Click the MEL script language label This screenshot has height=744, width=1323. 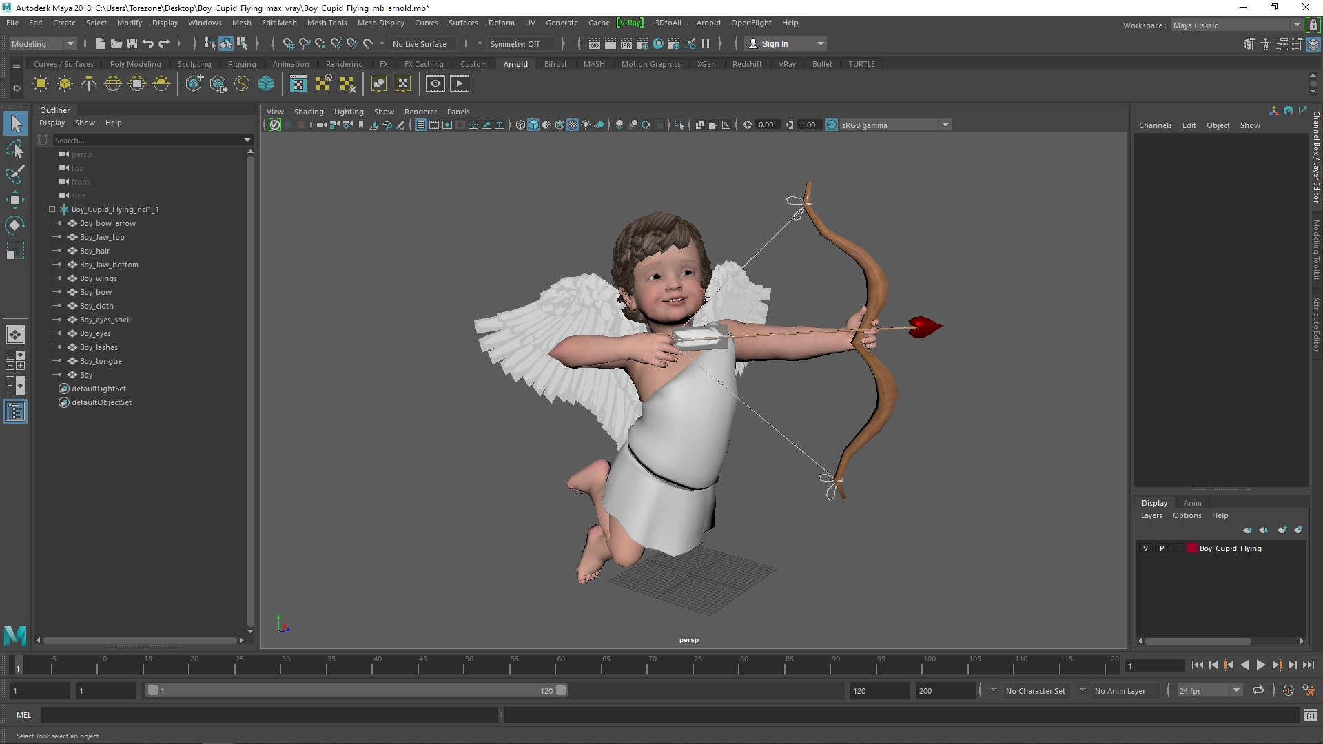tap(24, 715)
